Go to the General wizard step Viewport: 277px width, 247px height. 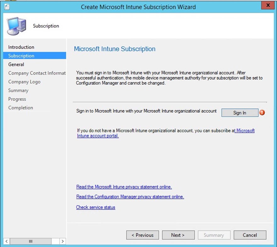click(x=16, y=65)
